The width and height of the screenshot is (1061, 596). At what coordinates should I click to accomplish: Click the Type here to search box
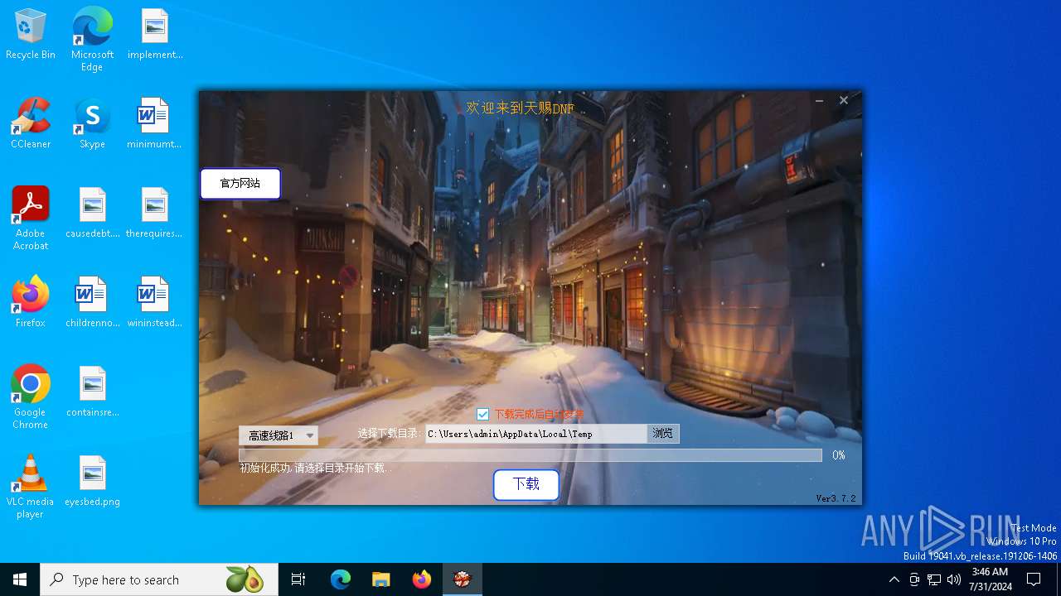point(157,579)
